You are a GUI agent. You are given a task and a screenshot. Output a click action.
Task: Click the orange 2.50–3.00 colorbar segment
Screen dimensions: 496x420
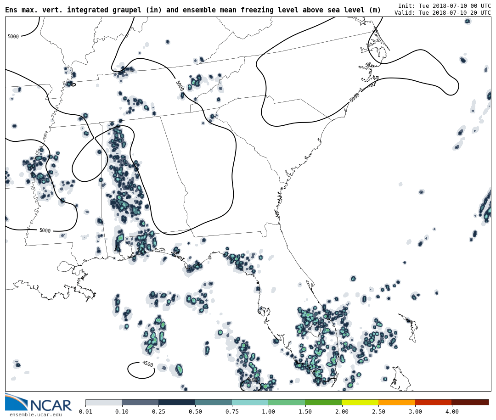397,402
